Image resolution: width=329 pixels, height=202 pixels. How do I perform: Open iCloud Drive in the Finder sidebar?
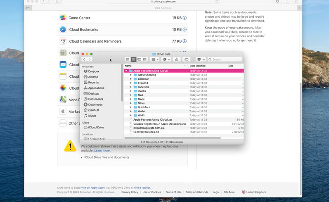click(96, 128)
